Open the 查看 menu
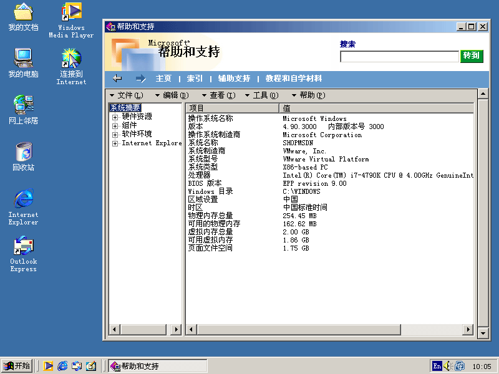 pyautogui.click(x=218, y=95)
